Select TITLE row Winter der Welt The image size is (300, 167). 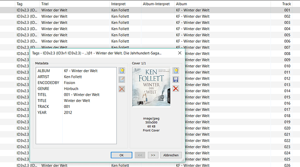point(76,100)
